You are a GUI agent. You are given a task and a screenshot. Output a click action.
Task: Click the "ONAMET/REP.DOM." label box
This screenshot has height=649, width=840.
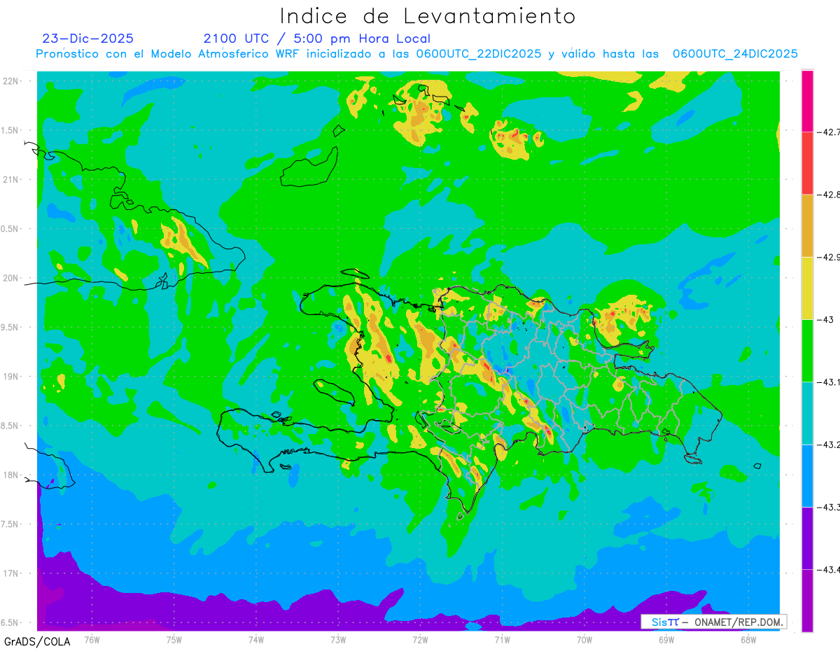click(713, 622)
